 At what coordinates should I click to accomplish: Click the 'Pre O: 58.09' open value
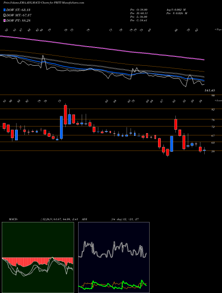point(139,10)
